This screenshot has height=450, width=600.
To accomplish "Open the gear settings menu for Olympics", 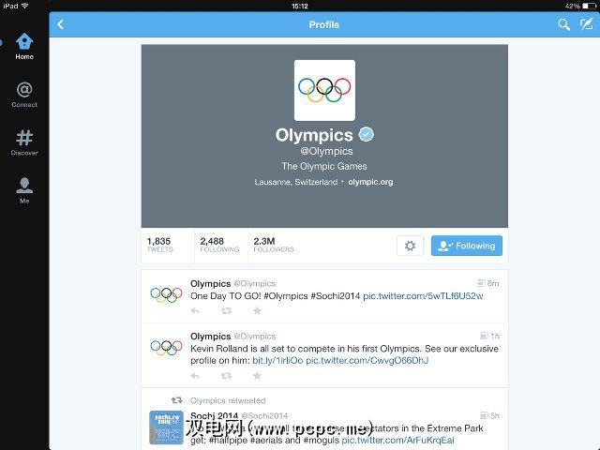I will pos(410,246).
